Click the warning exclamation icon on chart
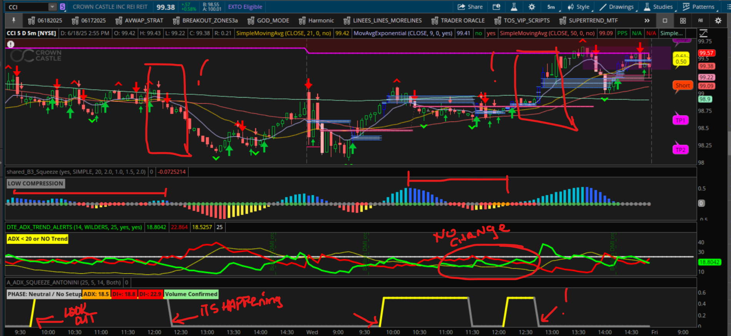 (11, 44)
